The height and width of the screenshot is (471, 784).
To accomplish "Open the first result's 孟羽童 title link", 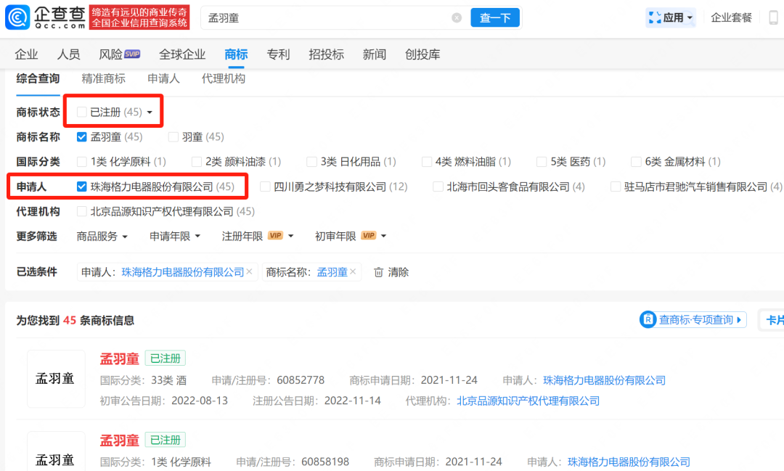I will pos(119,359).
